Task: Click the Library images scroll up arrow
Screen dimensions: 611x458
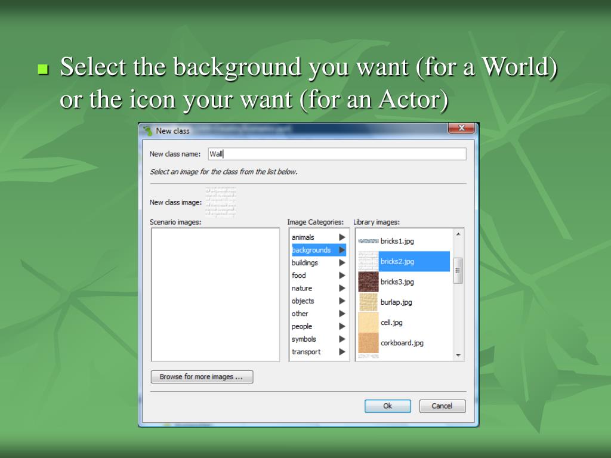Action: (x=458, y=234)
